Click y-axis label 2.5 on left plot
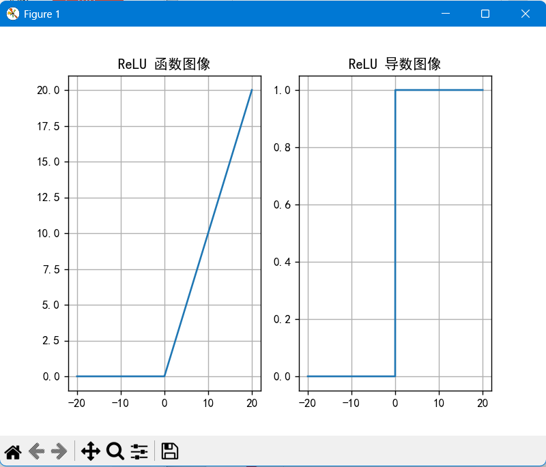The image size is (546, 467). pos(51,341)
